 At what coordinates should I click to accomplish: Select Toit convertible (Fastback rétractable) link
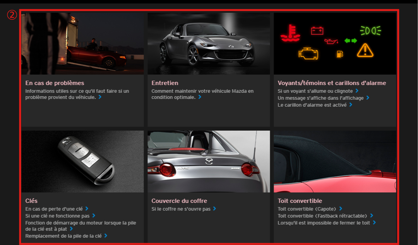click(x=323, y=216)
